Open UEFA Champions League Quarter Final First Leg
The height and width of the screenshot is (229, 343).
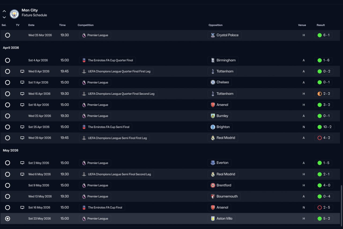(x=116, y=72)
